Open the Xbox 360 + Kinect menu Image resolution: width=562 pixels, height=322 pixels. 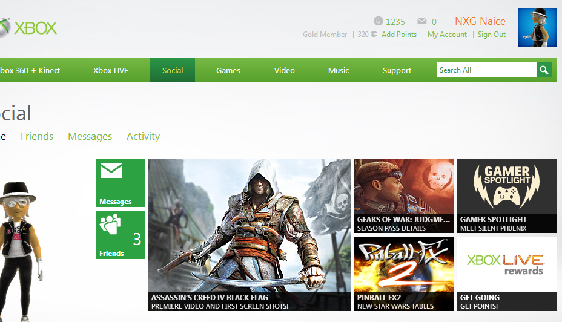tap(30, 71)
